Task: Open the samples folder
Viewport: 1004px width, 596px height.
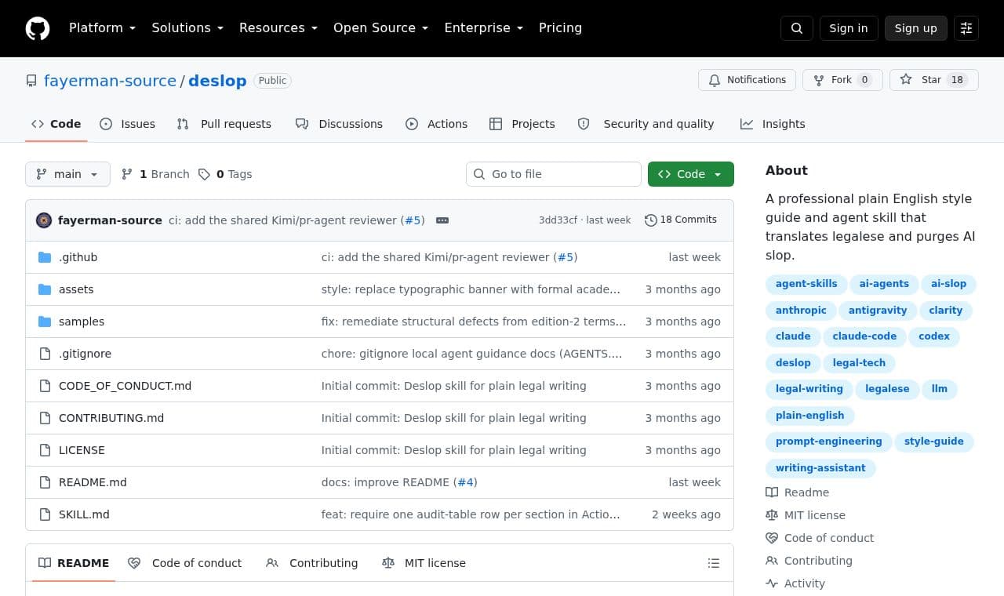Action: 82,322
